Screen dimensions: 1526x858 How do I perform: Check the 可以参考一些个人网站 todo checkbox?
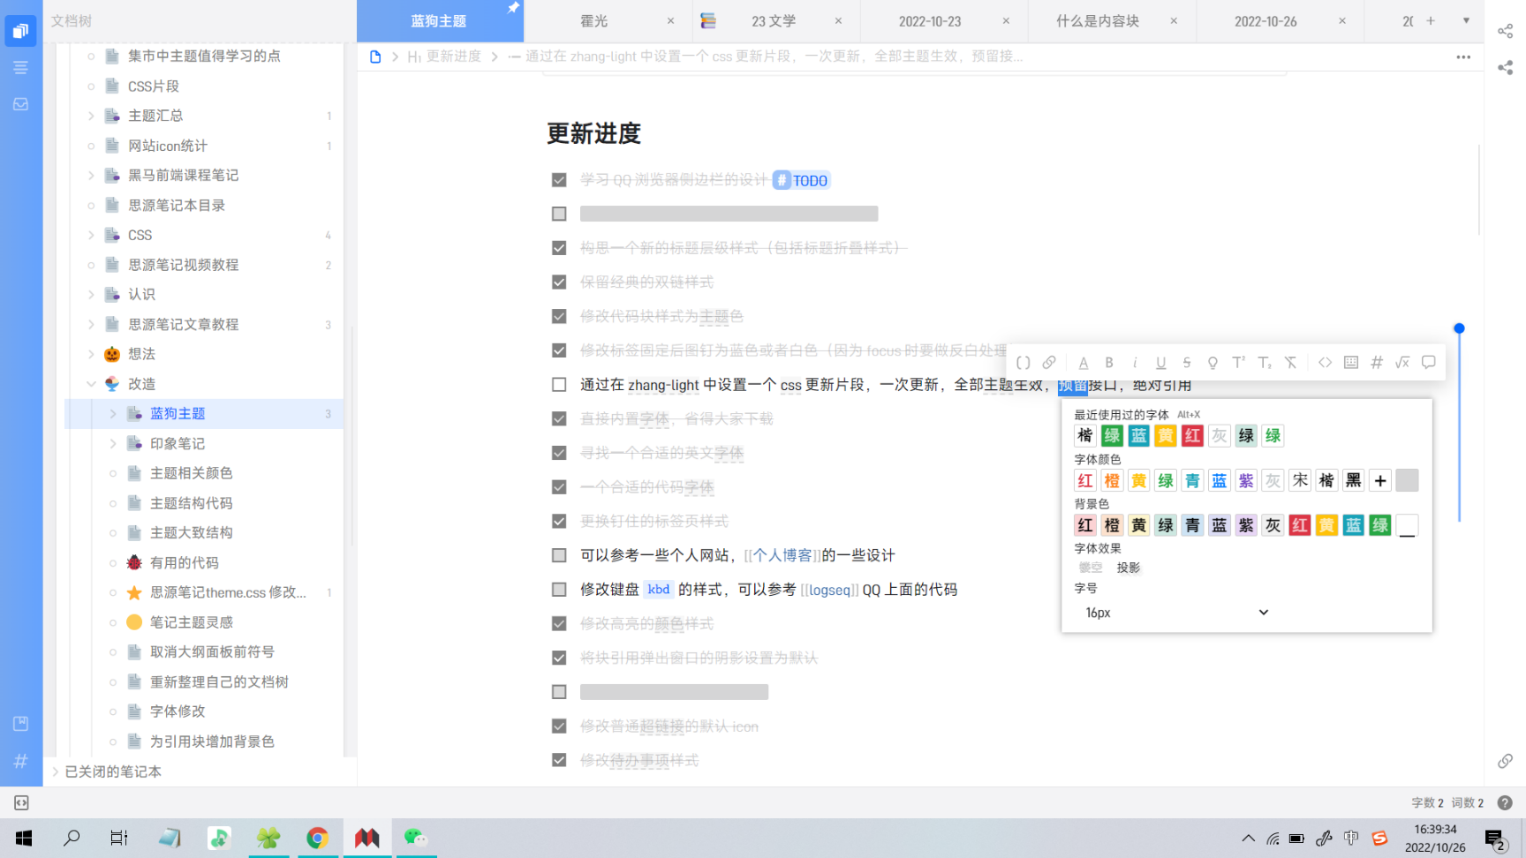pyautogui.click(x=558, y=554)
